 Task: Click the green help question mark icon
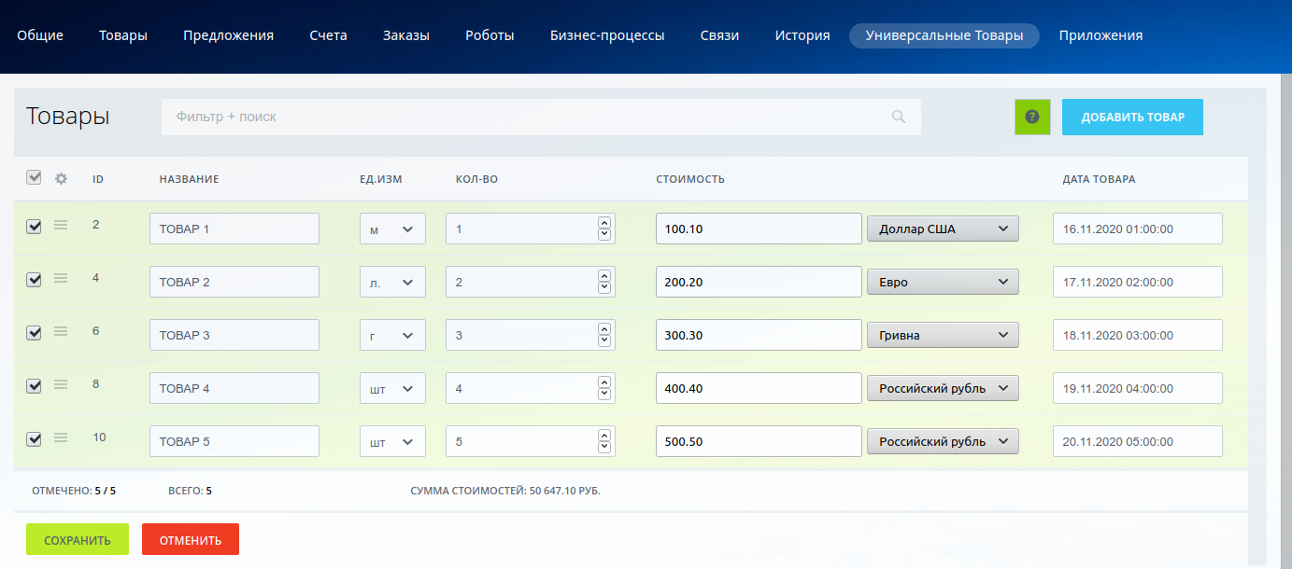pos(1032,118)
